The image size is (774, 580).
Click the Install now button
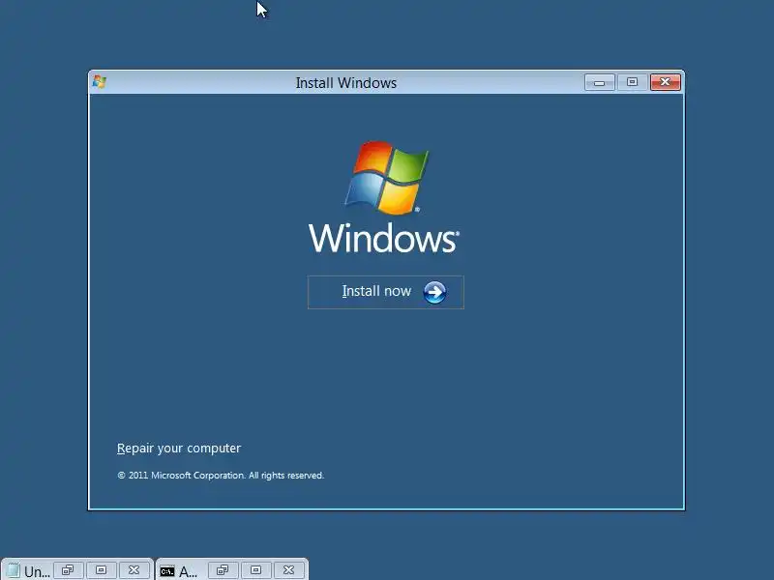coord(385,292)
